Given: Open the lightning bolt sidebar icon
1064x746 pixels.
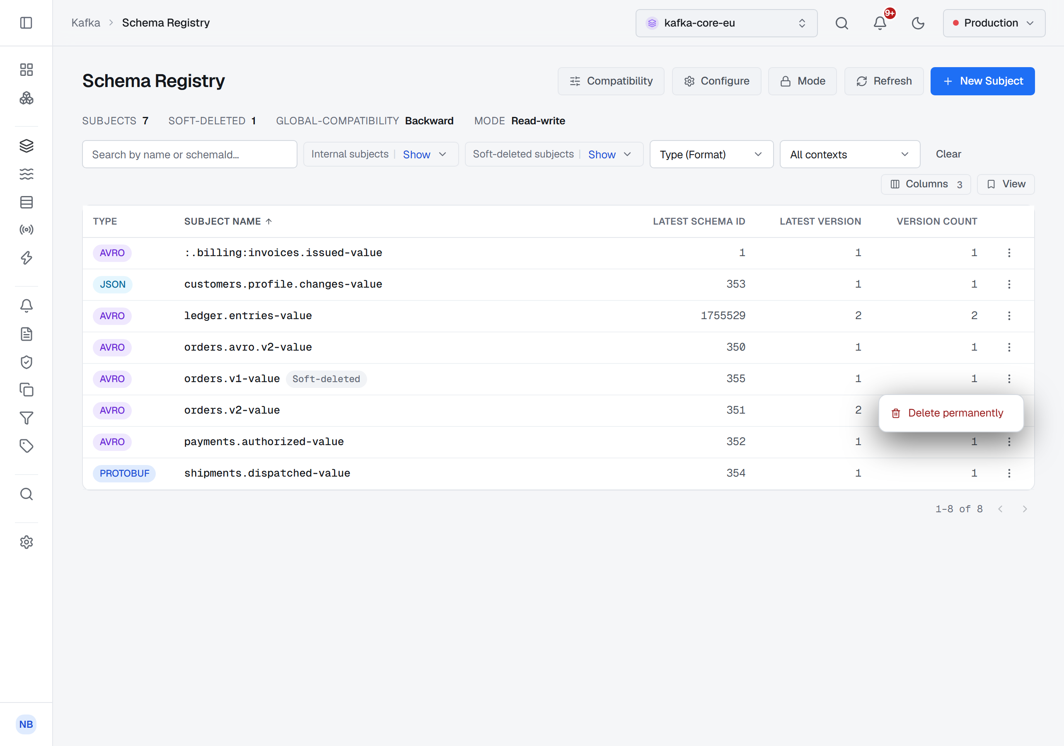Looking at the screenshot, I should tap(27, 258).
